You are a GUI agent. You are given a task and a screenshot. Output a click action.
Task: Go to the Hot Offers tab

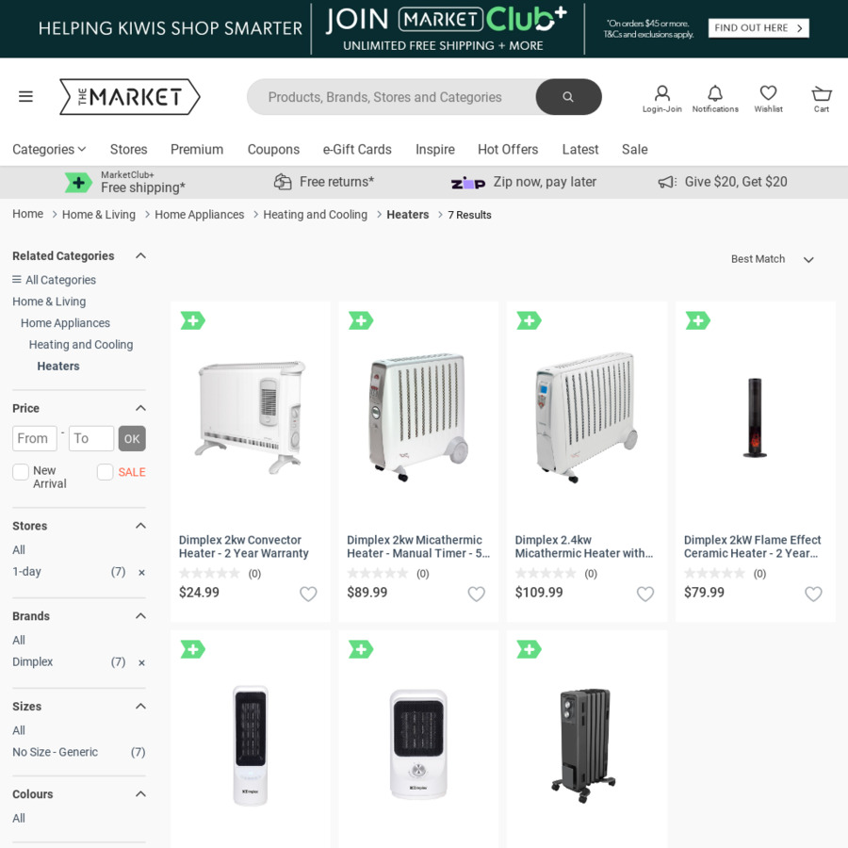pos(507,149)
